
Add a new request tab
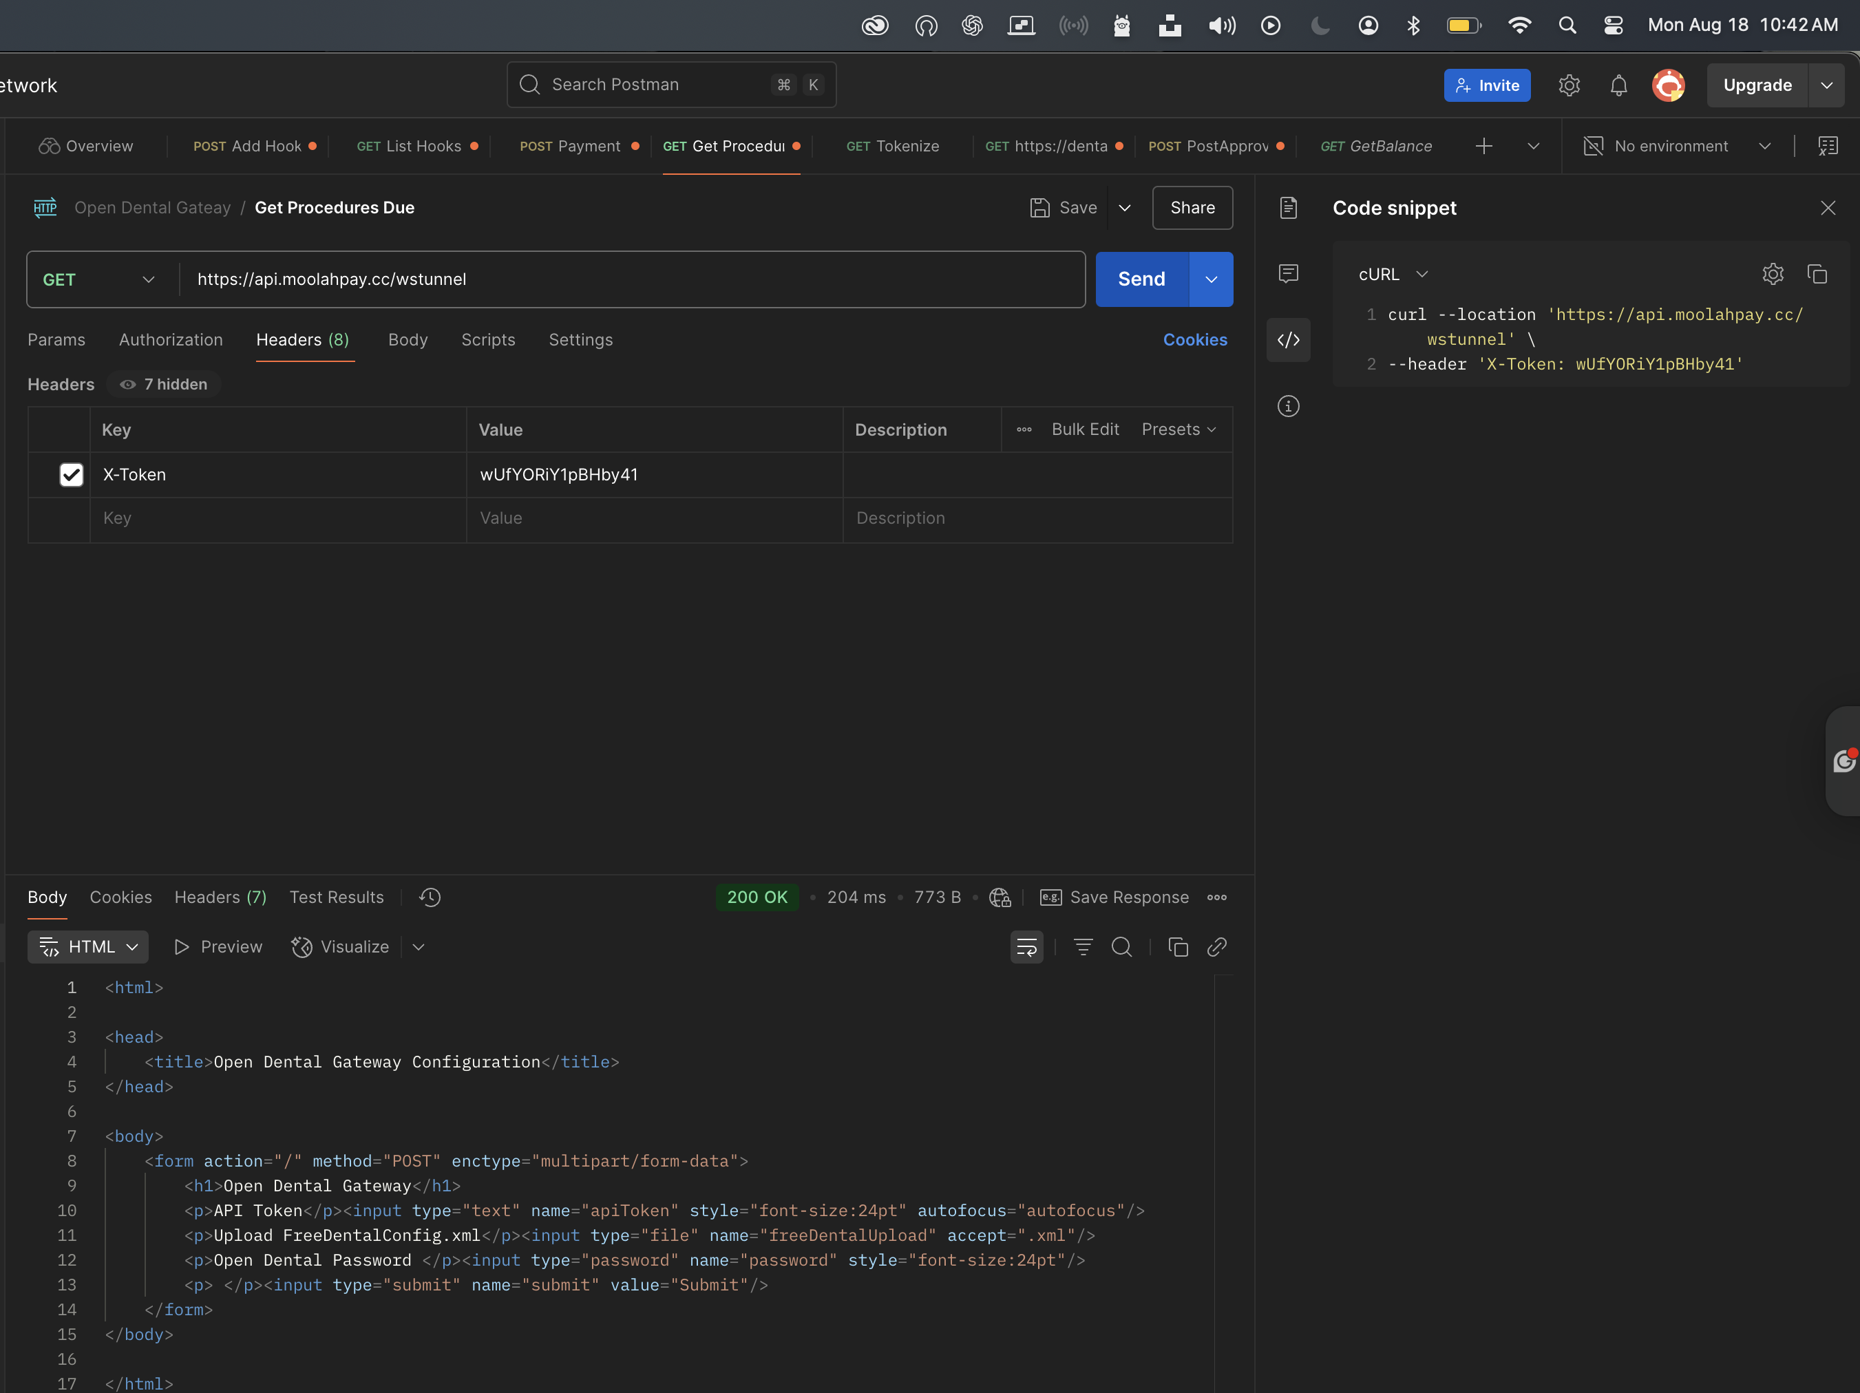(x=1484, y=145)
